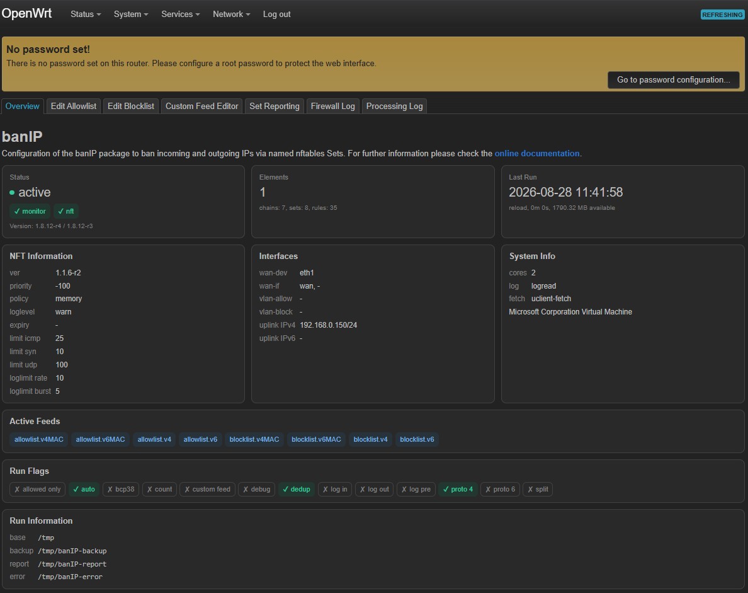Click the 'split' run flag
This screenshot has width=748, height=593.
coord(538,489)
